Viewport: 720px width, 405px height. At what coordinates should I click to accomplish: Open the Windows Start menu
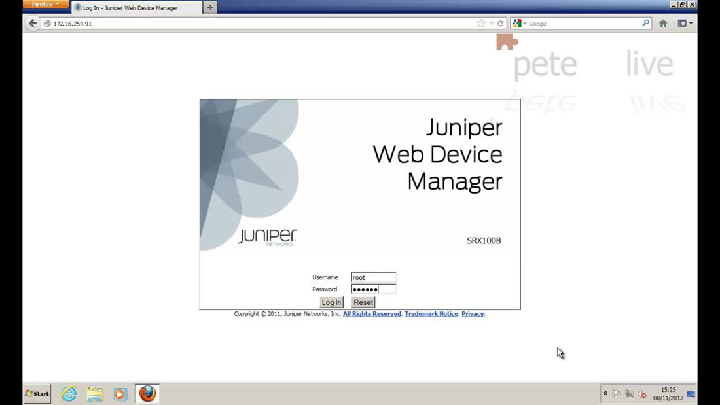[x=37, y=393]
